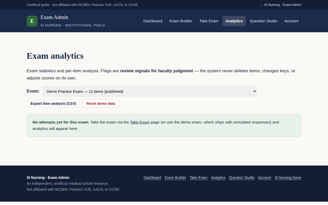Image resolution: width=328 pixels, height=205 pixels.
Task: Click the green E logo icon
Action: pyautogui.click(x=32, y=21)
